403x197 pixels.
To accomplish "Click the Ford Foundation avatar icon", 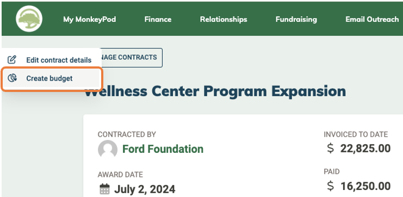I will [108, 149].
